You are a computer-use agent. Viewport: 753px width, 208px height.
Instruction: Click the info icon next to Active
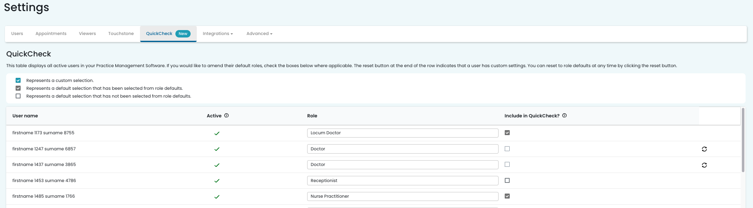click(x=226, y=116)
